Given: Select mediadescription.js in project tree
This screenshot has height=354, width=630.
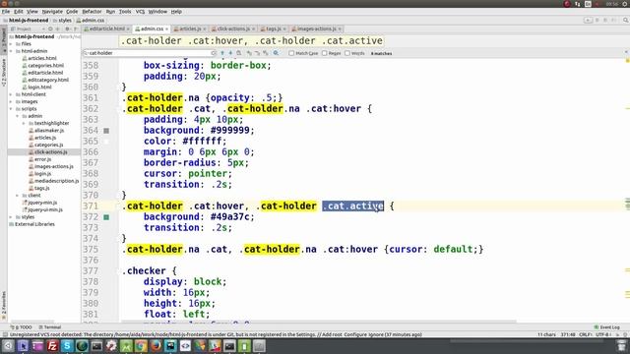Looking at the screenshot, I should coord(56,181).
